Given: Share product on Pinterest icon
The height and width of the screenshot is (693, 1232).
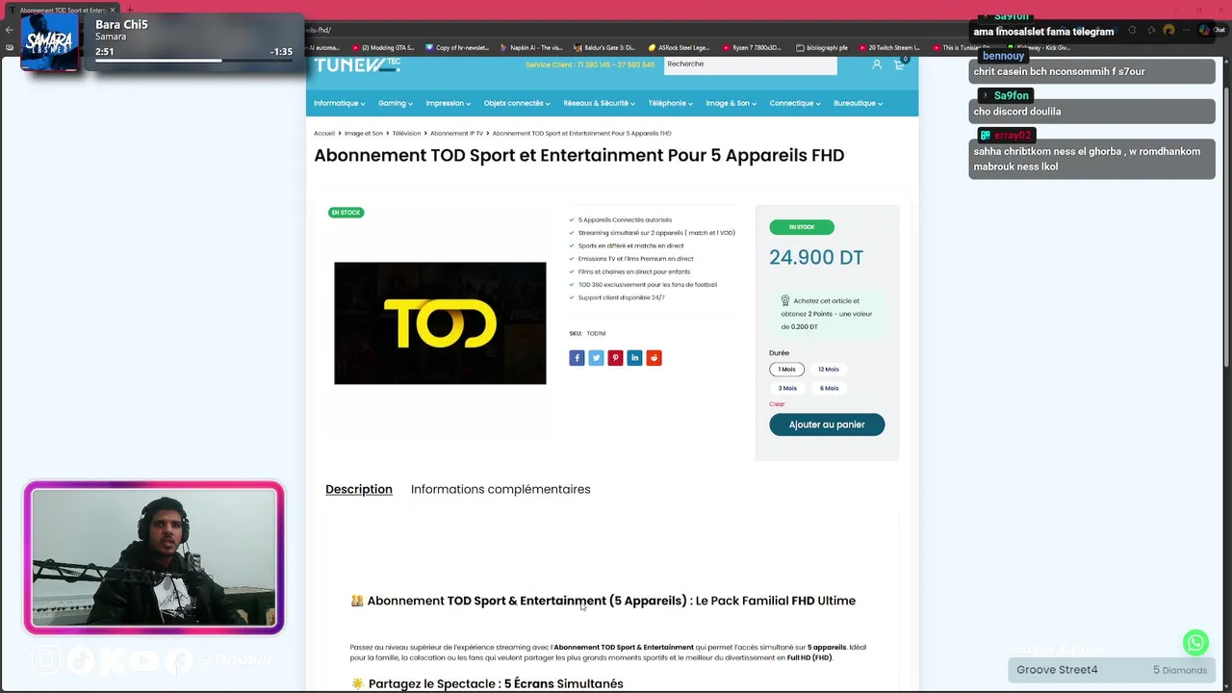Looking at the screenshot, I should coord(615,358).
